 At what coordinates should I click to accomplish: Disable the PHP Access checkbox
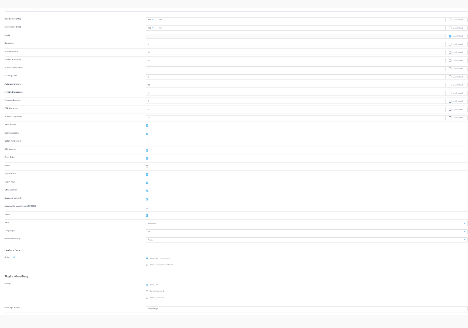pos(147,126)
